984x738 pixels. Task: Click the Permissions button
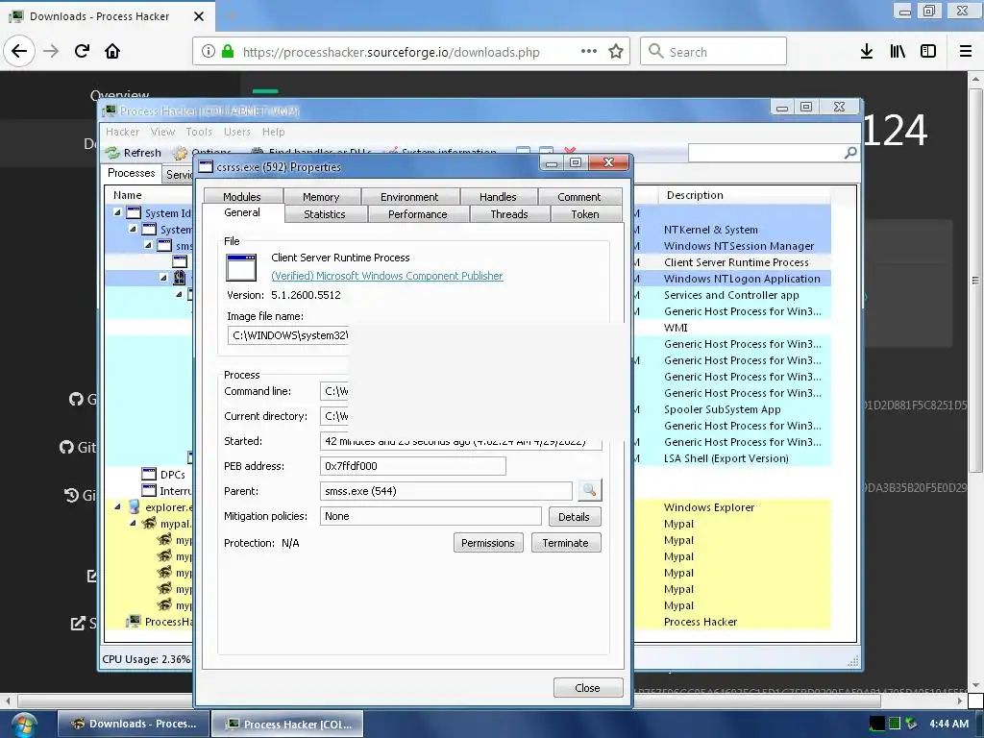[487, 543]
